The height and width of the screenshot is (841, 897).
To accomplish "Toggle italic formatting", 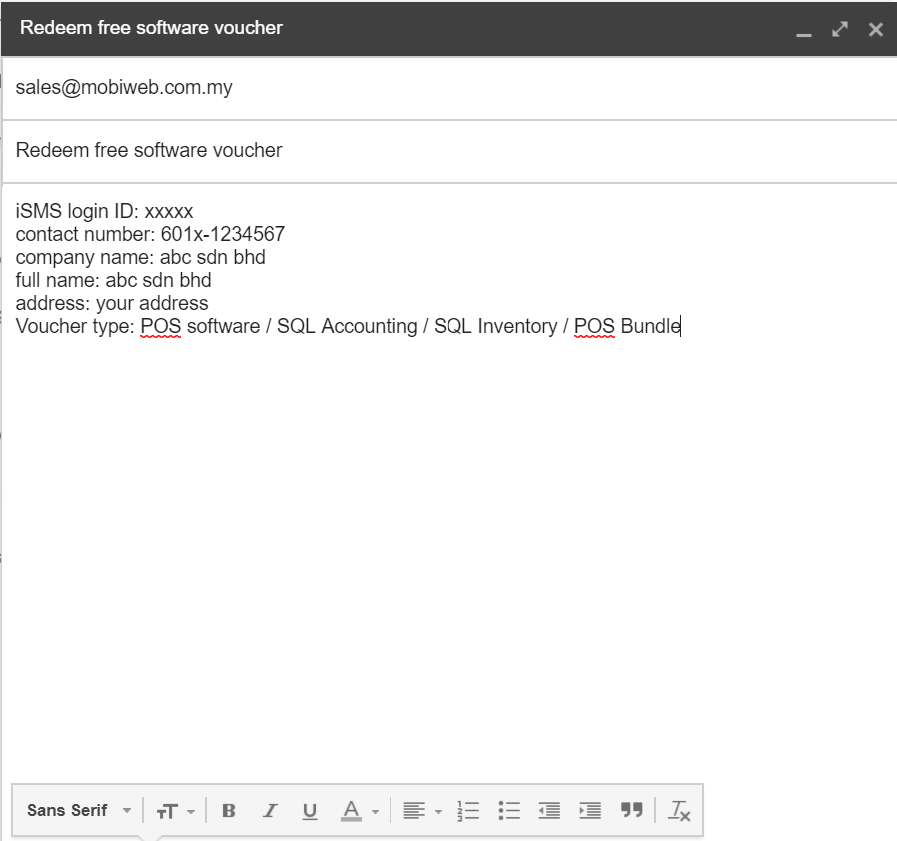I will [x=269, y=811].
